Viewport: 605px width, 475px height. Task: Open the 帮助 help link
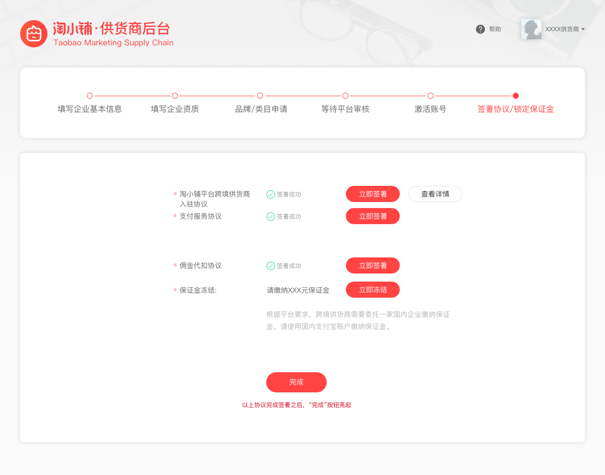[495, 29]
